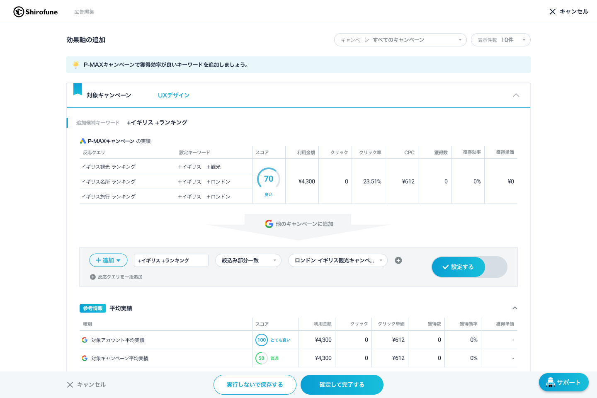The height and width of the screenshot is (398, 597).
Task: Select the bookmark icon next to 対象キャンペーン
Action: (77, 90)
